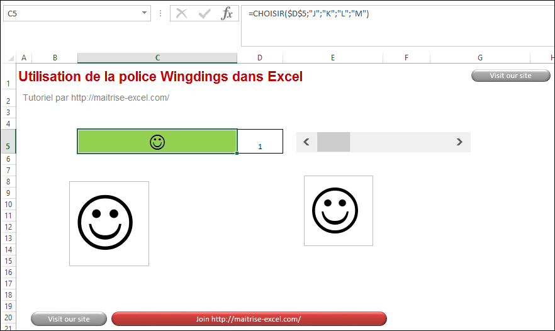The height and width of the screenshot is (331, 555).
Task: Select row 19 header
Action: [8, 306]
